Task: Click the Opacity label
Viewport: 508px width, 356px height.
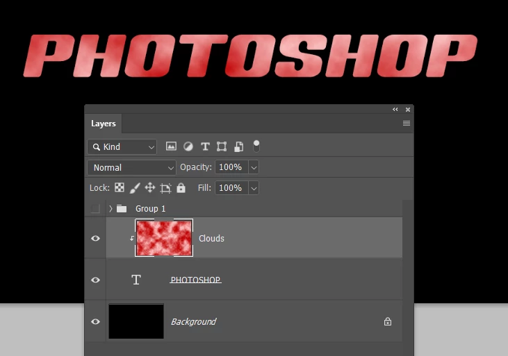Action: [196, 167]
